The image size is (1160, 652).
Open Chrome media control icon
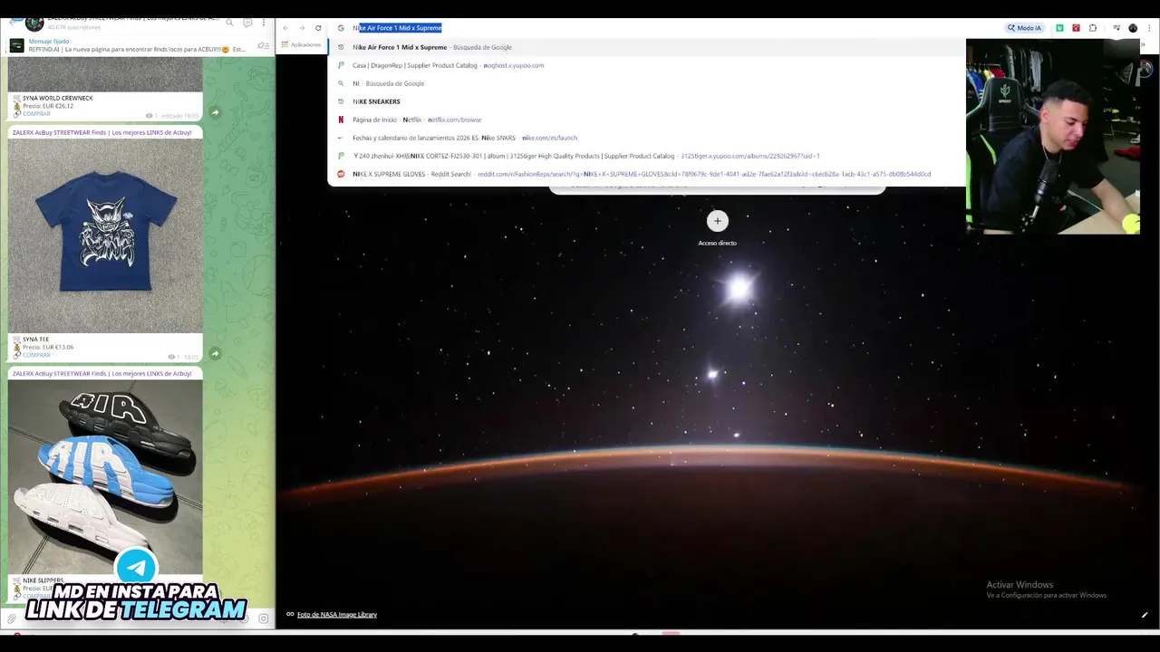coord(1116,28)
